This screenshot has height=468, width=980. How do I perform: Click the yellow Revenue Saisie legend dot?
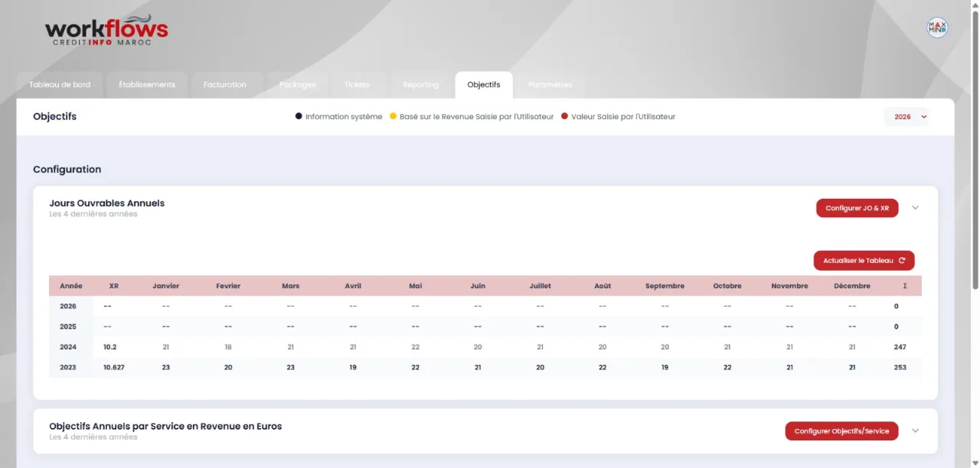(x=393, y=117)
